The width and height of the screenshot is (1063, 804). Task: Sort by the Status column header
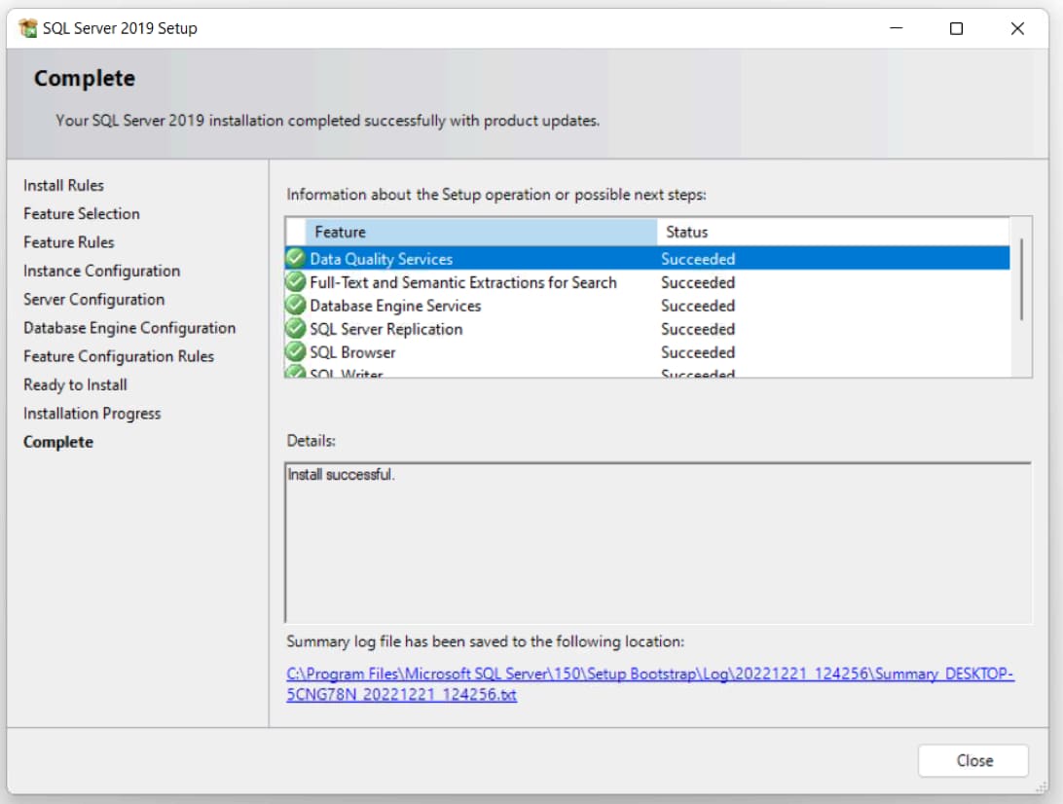[x=832, y=232]
